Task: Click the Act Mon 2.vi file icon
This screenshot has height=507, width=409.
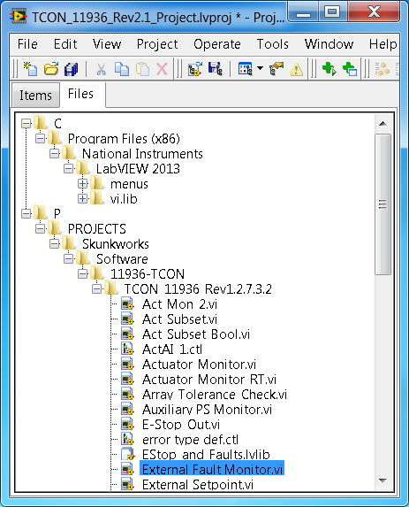Action: [127, 304]
